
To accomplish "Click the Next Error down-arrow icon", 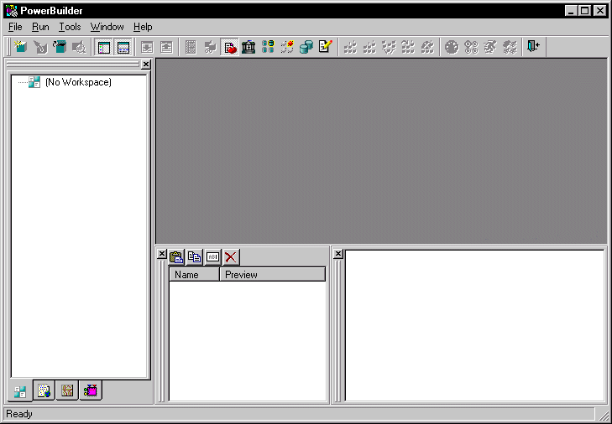I will pos(147,47).
